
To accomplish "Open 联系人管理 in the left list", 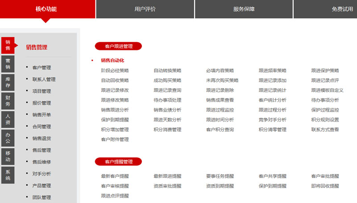I will pos(44,80).
